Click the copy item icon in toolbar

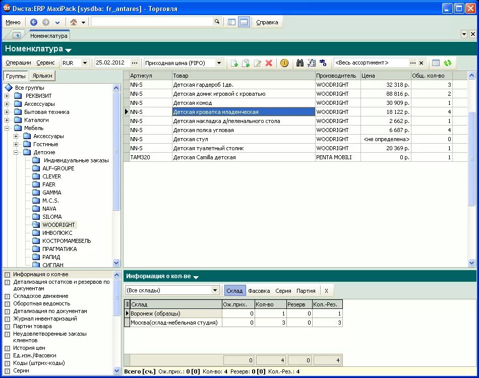(x=246, y=63)
